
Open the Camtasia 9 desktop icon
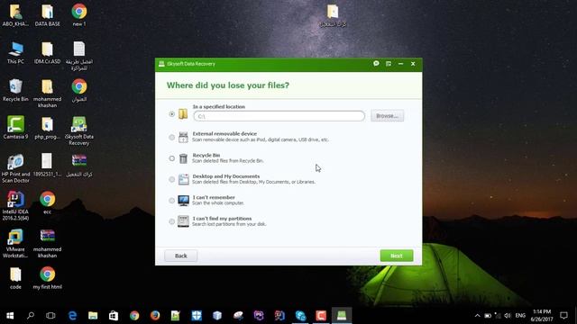coord(15,128)
